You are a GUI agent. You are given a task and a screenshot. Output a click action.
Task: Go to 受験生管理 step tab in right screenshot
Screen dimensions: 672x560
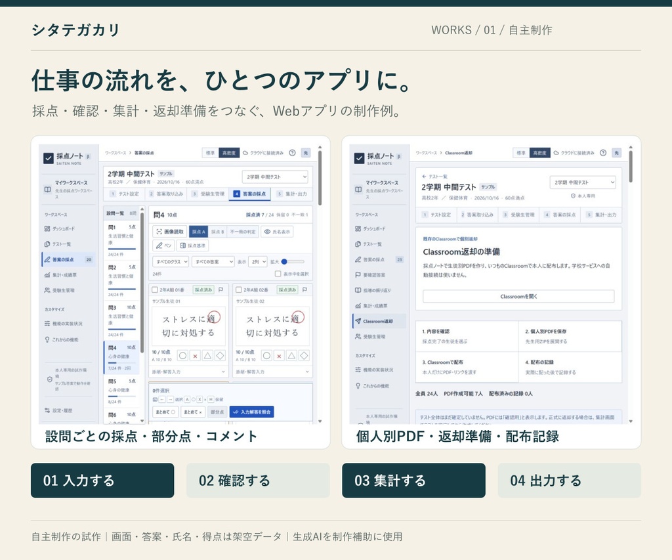pos(518,215)
